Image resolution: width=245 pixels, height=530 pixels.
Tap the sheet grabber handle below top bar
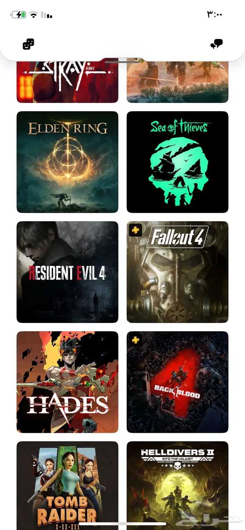(x=122, y=62)
